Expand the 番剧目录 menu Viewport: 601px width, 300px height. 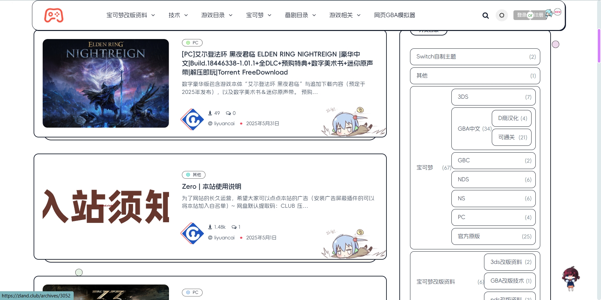pos(300,15)
